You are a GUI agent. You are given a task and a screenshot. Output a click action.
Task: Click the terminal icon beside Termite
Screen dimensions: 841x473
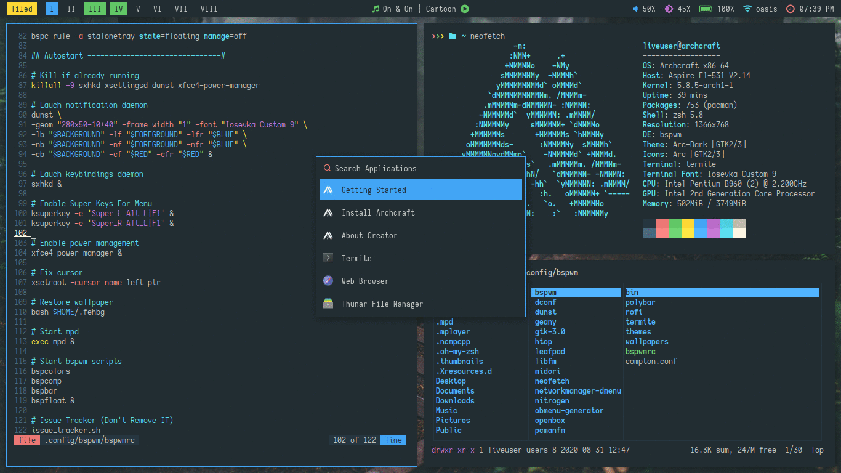pyautogui.click(x=328, y=258)
